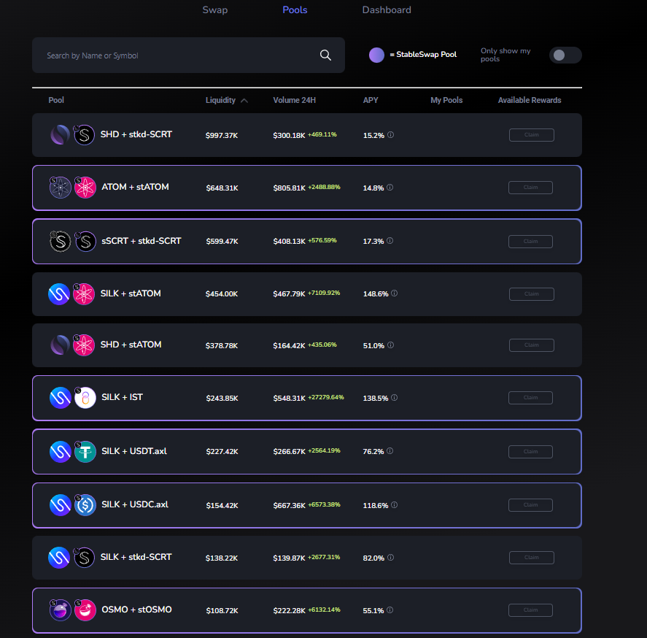This screenshot has height=638, width=647.
Task: Claim rewards for OSMO + stOSMO pool
Action: click(530, 610)
